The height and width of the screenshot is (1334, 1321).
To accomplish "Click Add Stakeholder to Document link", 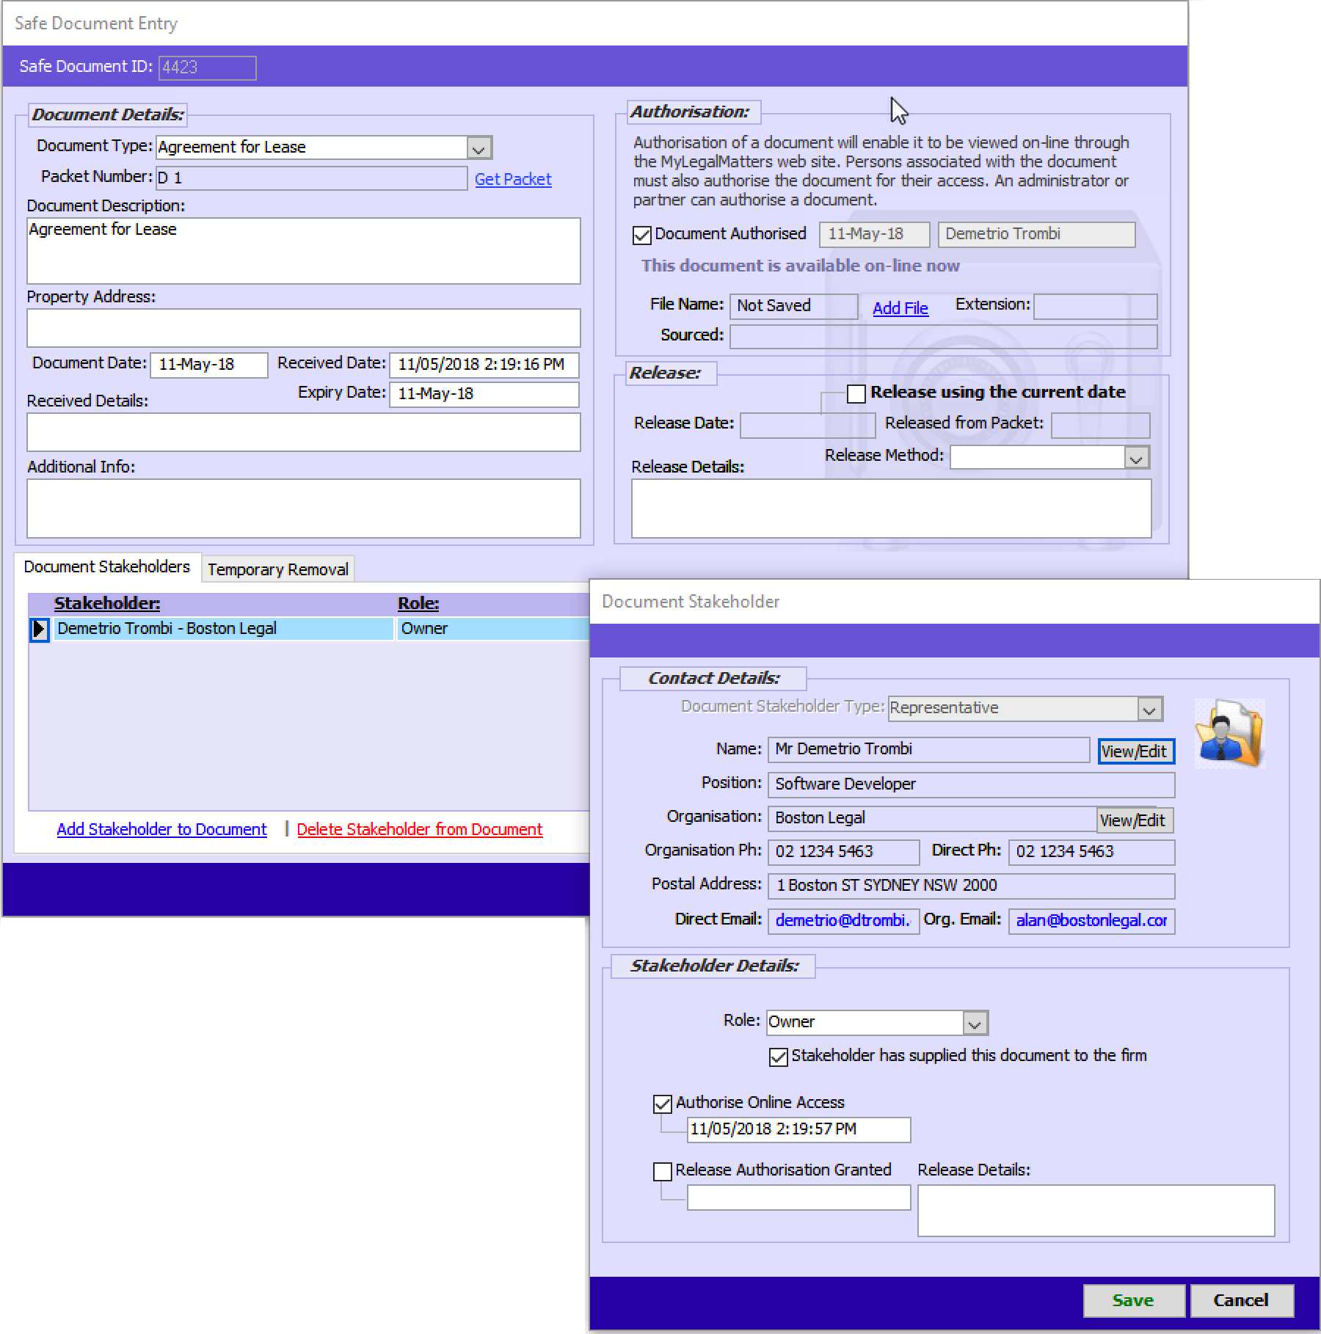I will pyautogui.click(x=162, y=829).
